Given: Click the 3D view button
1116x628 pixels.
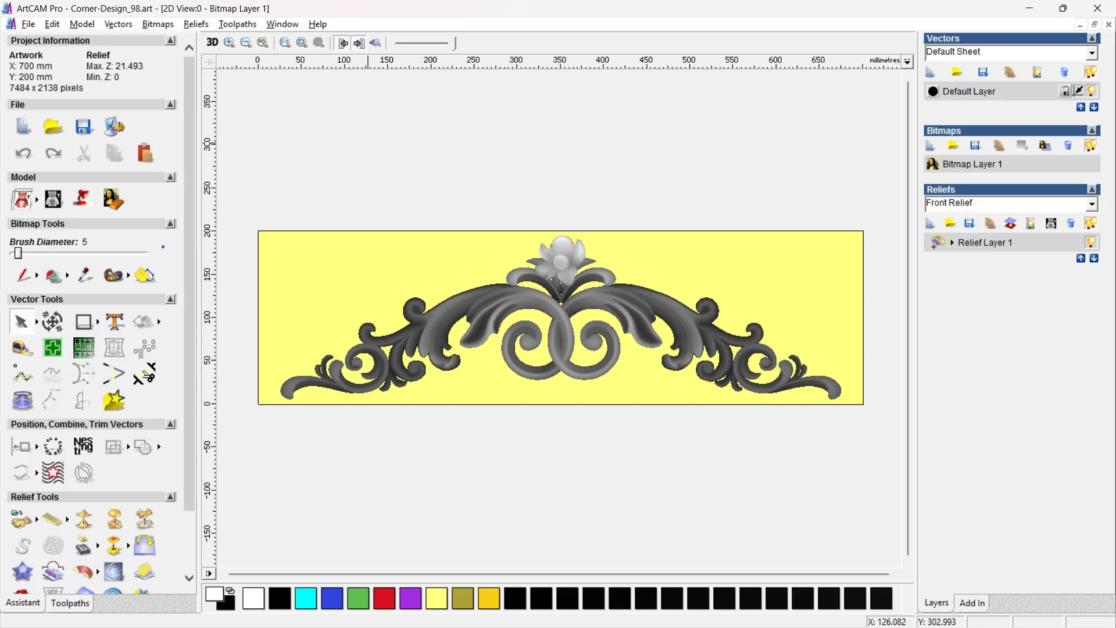Looking at the screenshot, I should tap(212, 42).
